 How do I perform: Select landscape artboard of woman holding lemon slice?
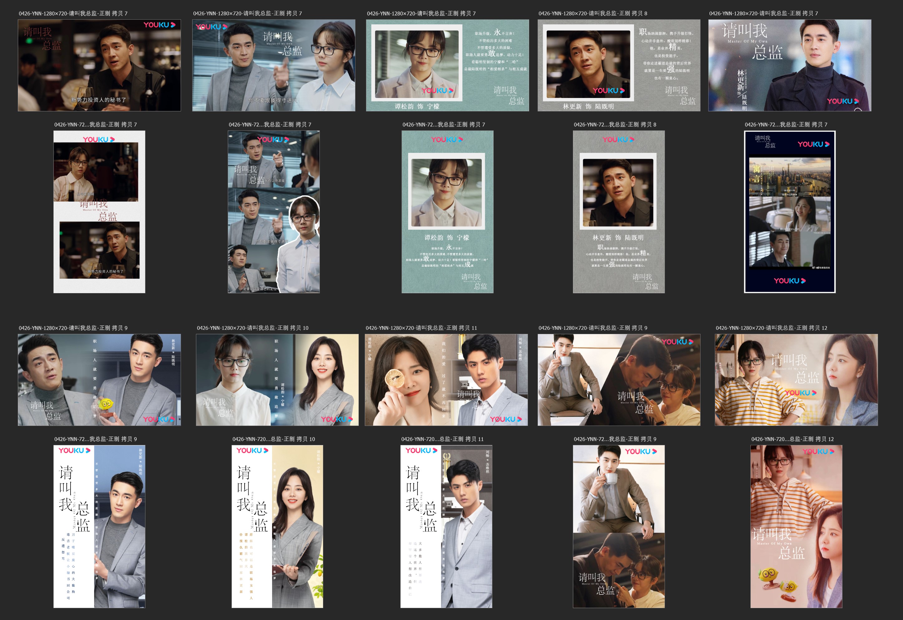446,380
